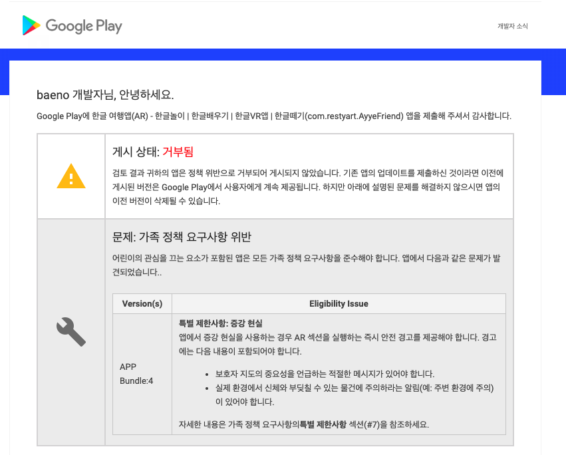Click the Google Play triangle logo icon
Viewport: 566px width, 455px height.
pos(31,25)
